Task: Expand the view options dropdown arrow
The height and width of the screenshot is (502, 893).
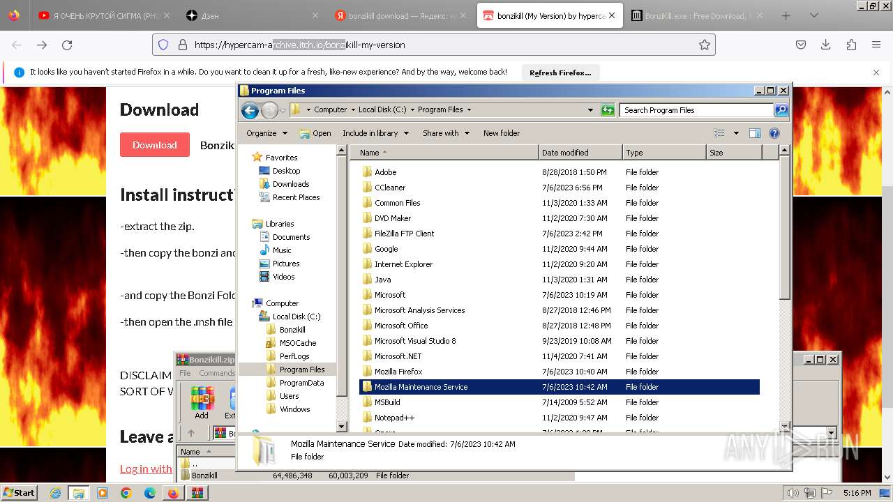Action: pos(735,133)
